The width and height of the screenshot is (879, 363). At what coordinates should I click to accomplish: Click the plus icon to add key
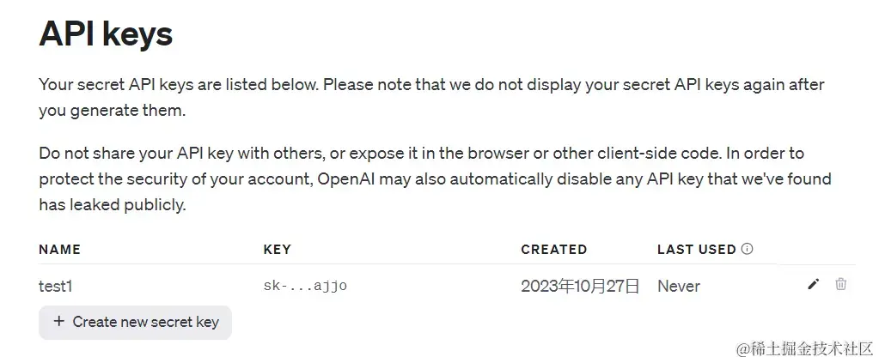(59, 322)
